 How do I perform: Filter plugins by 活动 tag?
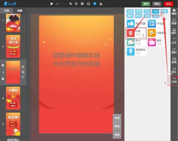click(156, 11)
